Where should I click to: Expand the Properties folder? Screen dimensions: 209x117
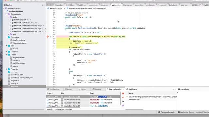coord(7,69)
